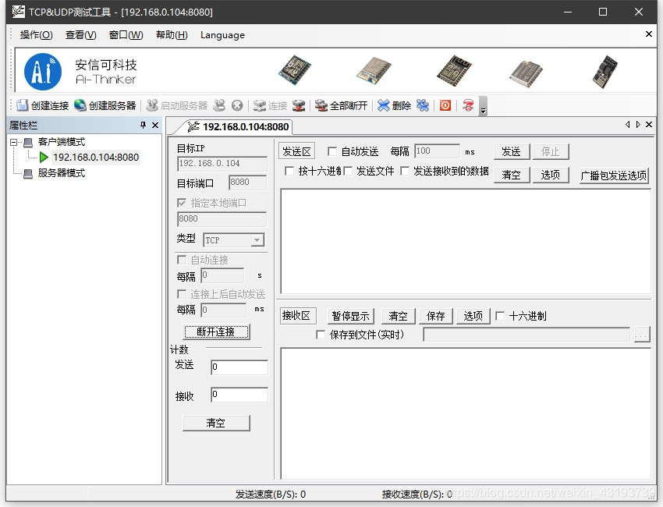
Task: Toggle the 指定本地端口 checkbox
Action: click(x=182, y=203)
